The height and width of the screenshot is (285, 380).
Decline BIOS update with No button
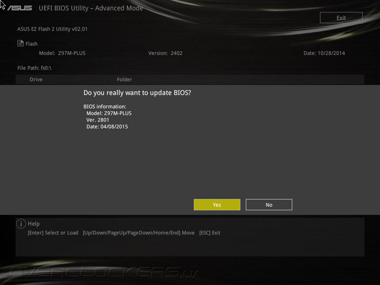tap(269, 205)
